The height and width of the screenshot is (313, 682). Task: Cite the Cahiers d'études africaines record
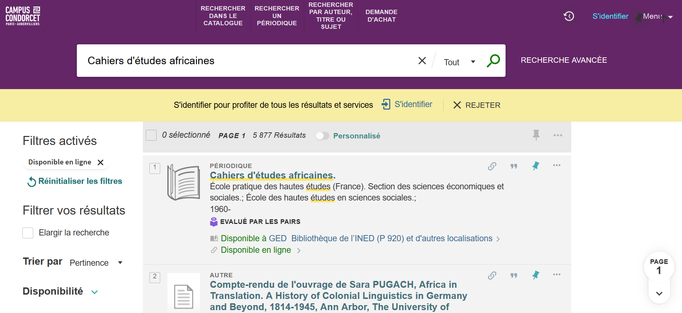tap(514, 166)
